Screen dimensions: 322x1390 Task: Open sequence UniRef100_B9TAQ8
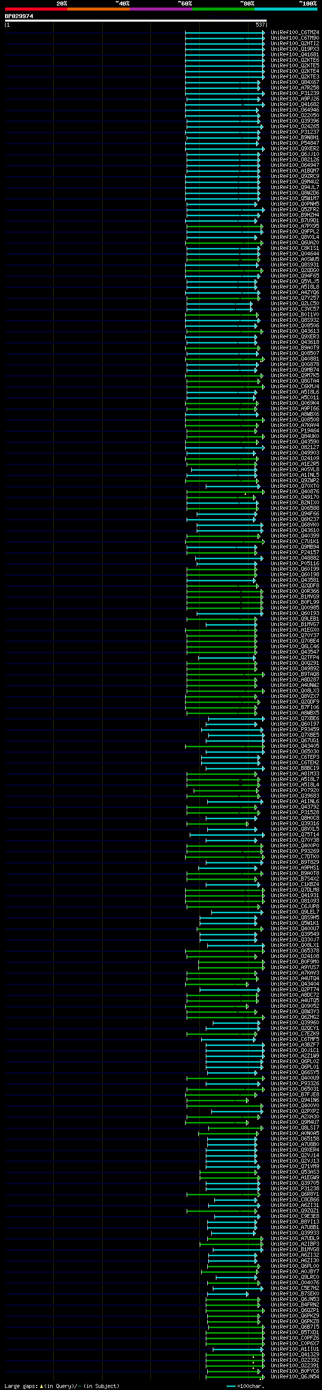tap(295, 674)
